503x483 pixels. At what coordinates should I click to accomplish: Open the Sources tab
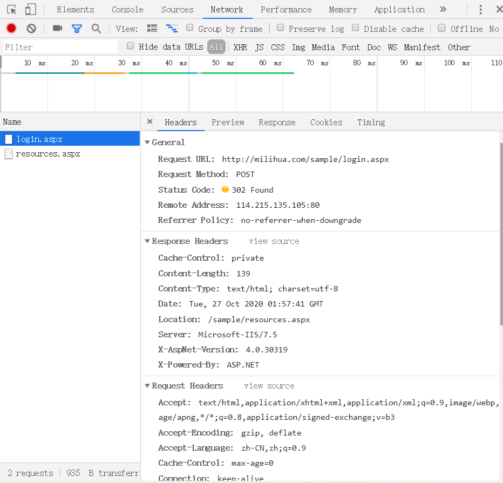(x=178, y=10)
